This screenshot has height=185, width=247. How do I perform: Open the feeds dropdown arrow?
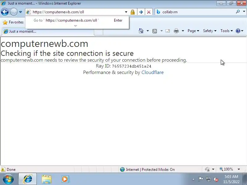pos(161,31)
